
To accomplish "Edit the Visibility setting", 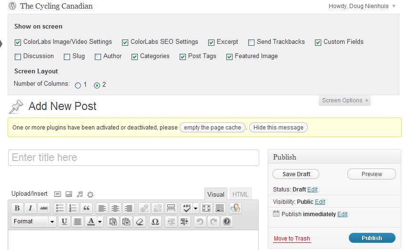I will click(320, 202).
